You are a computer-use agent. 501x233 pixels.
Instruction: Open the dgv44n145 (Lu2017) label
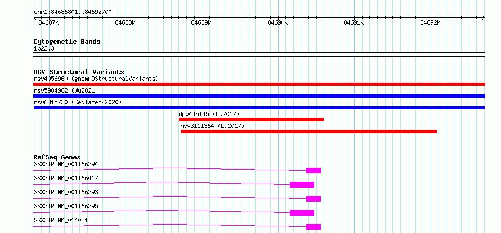[x=209, y=114]
